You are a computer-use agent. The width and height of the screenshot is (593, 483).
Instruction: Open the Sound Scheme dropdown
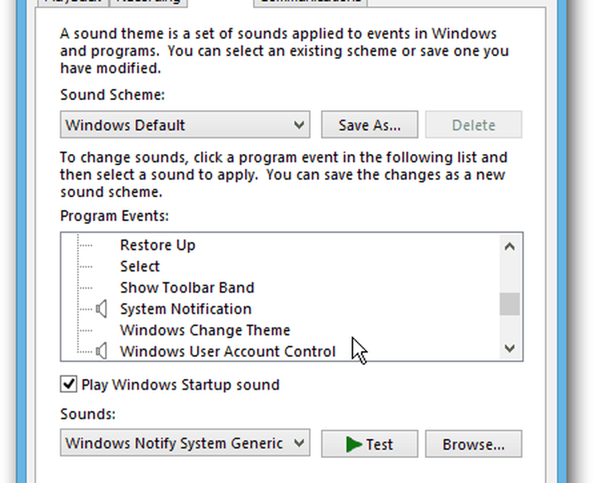pyautogui.click(x=184, y=125)
